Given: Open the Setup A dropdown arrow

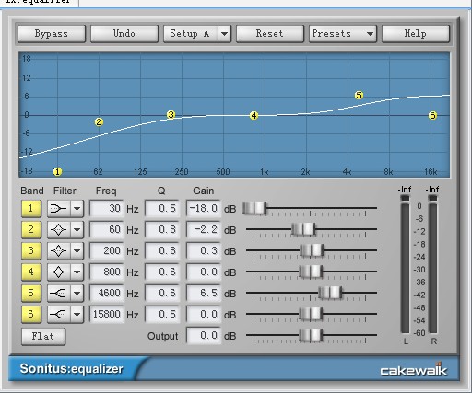Looking at the screenshot, I should [x=225, y=33].
